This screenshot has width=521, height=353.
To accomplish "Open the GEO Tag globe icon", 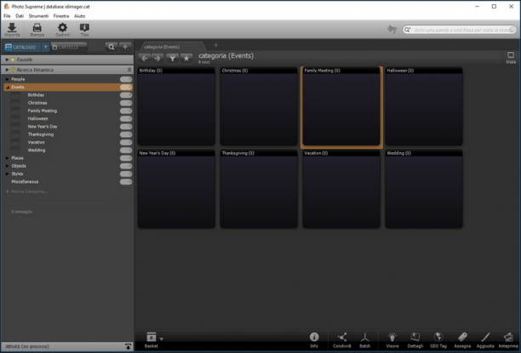I will pyautogui.click(x=438, y=337).
